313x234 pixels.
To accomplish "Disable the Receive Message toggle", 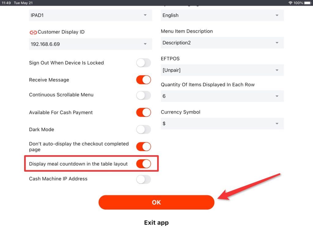I will point(143,80).
